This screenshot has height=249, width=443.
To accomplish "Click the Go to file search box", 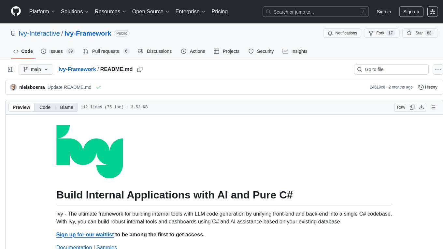I will tap(391, 69).
